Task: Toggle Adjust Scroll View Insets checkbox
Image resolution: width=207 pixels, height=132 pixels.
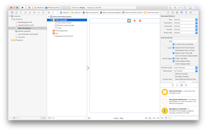Action: tap(174, 48)
